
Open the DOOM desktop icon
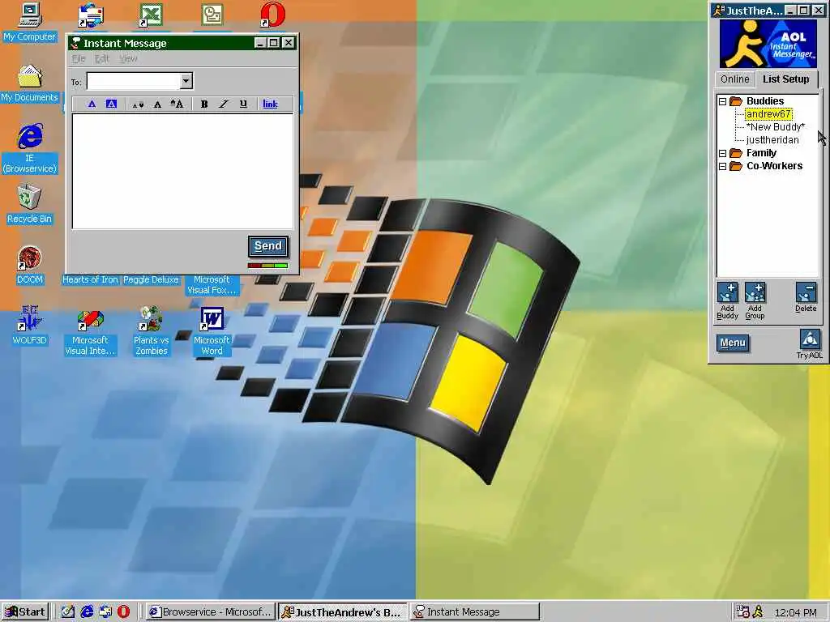30,265
